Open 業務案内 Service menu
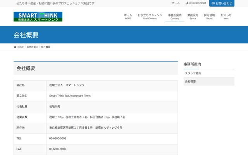 [193, 16]
